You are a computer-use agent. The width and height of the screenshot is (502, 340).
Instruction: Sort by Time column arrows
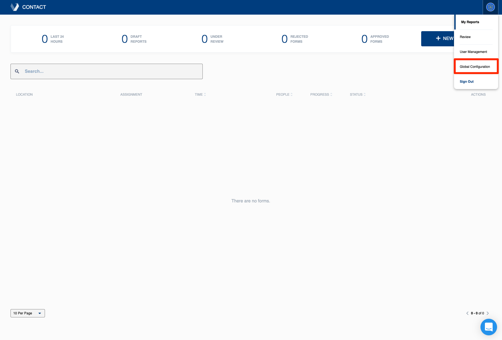205,95
